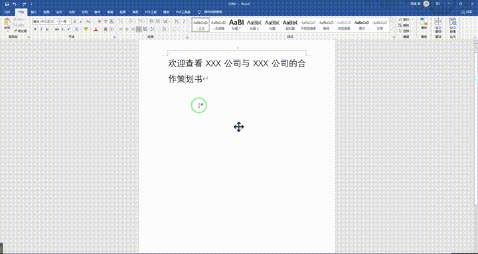Toggle Bold formatting
The image size is (478, 254).
point(35,29)
